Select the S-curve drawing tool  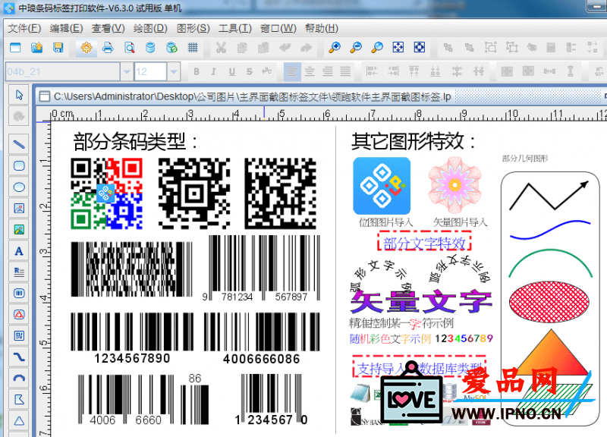(19, 357)
